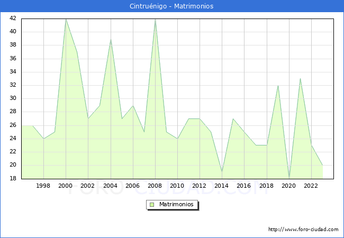344x238 pixels.
Task: Click the y-axis label 22
Action: point(13,152)
